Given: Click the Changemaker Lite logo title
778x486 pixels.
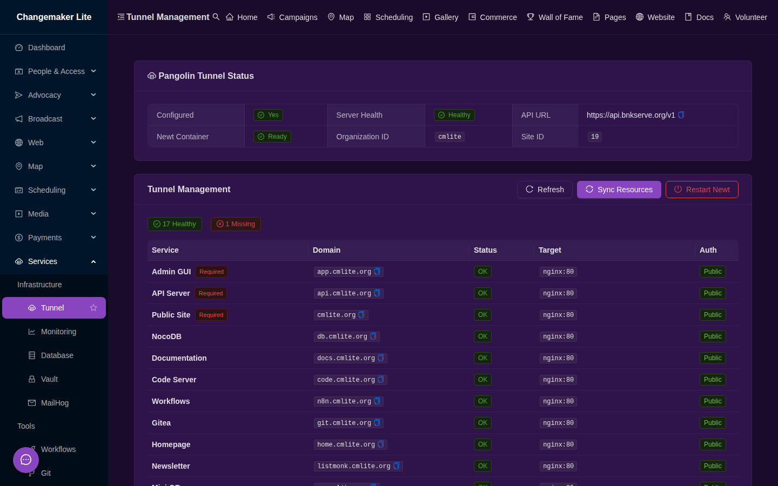Looking at the screenshot, I should point(54,17).
